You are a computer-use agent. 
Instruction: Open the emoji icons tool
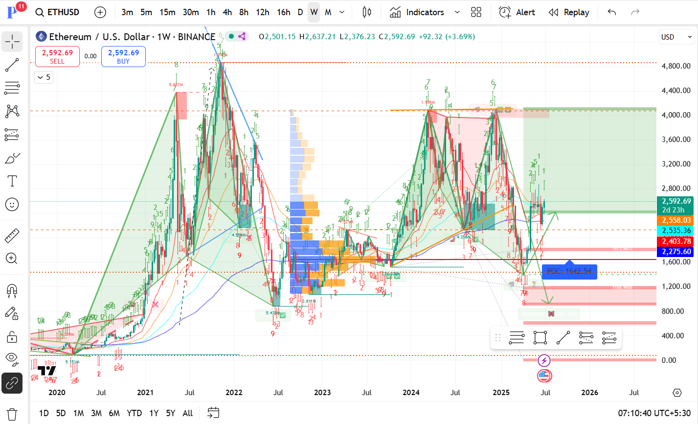coord(12,204)
